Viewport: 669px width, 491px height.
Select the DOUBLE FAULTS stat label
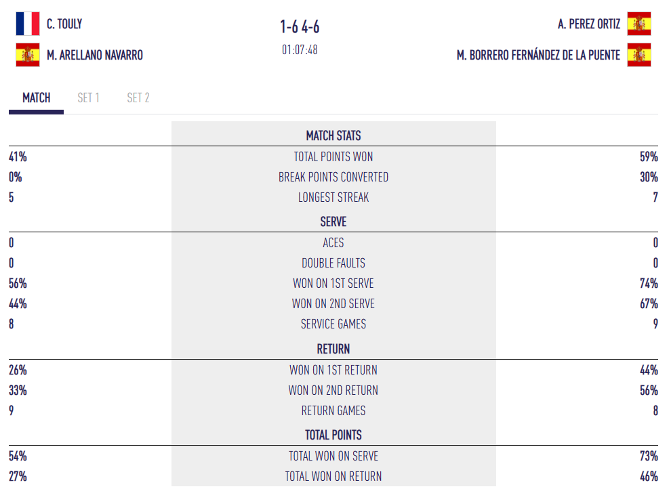[x=333, y=263]
